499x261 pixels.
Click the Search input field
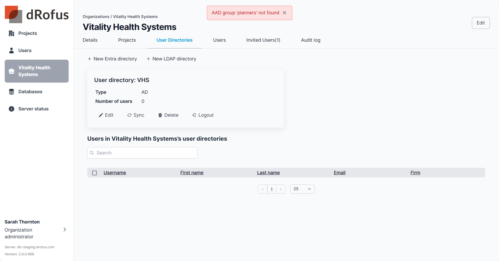pyautogui.click(x=145, y=153)
